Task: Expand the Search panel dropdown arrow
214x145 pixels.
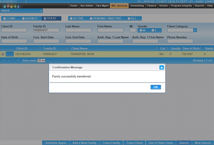Action: pos(41,11)
